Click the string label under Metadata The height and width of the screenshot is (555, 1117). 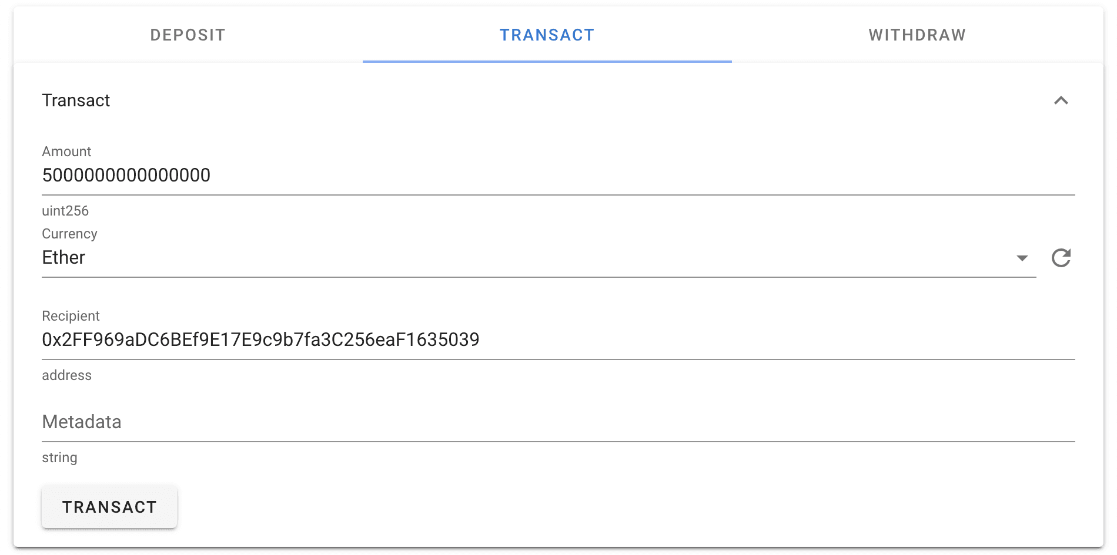point(59,458)
